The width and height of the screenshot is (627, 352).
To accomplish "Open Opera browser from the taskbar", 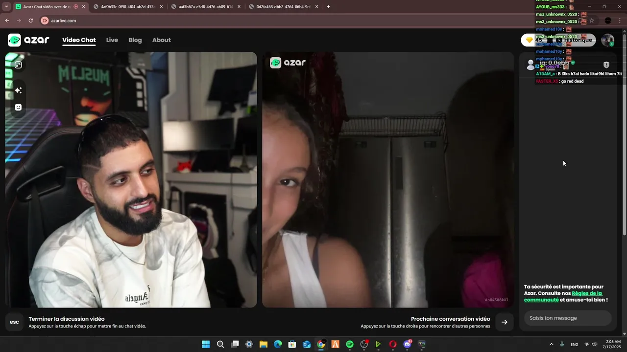I will point(393,344).
